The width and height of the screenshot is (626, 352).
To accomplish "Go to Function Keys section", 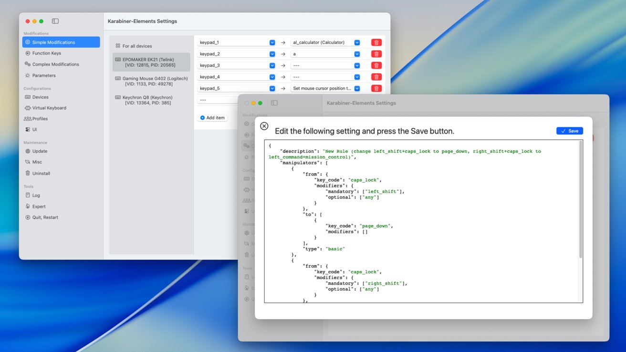I will [x=46, y=53].
